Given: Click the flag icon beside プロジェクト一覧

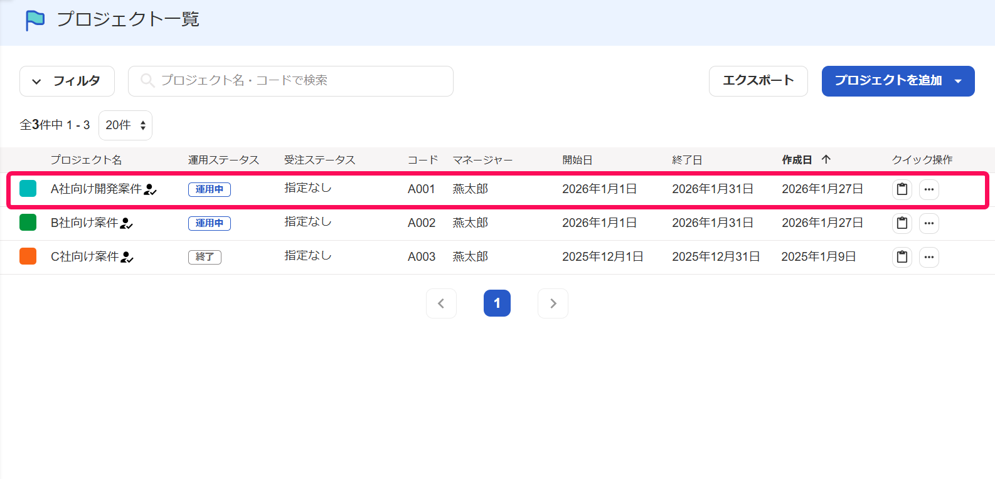Looking at the screenshot, I should pos(35,20).
